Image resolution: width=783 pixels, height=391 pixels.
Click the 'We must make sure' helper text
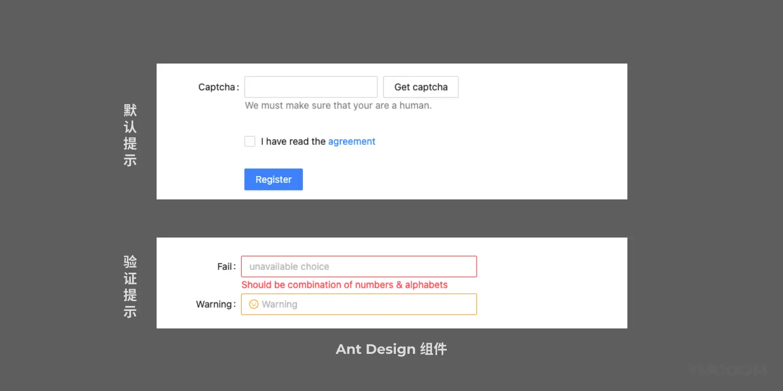click(338, 106)
